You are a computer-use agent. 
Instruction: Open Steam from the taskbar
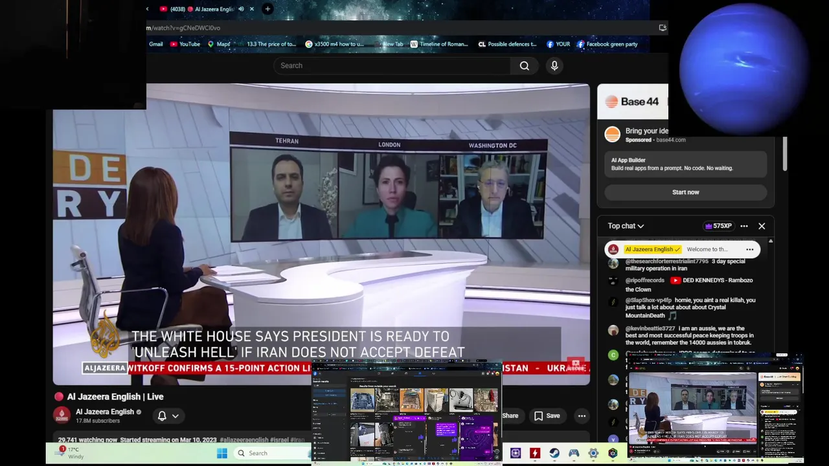pos(554,453)
